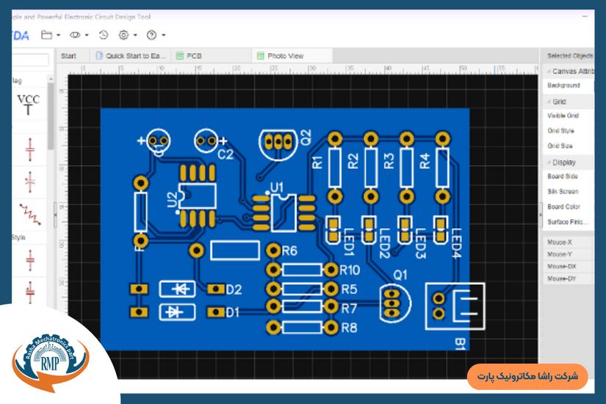Viewport: 606px width, 404px height.
Task: Click the help question mark icon
Action: [152, 35]
